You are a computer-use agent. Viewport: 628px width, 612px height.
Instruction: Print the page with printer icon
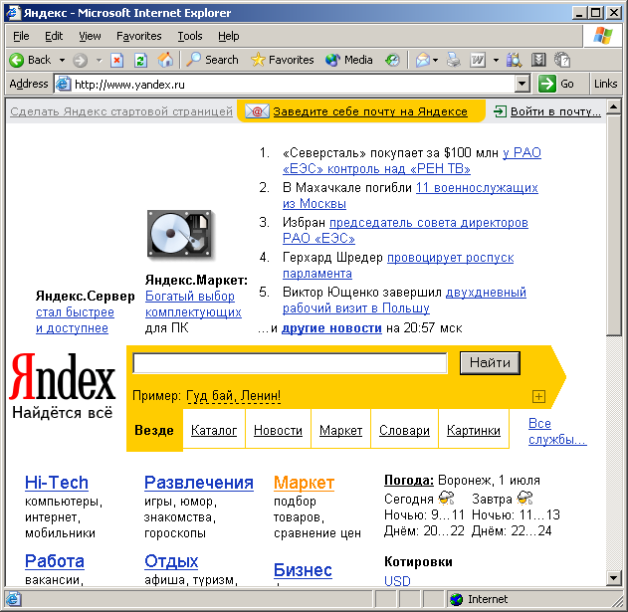pos(454,60)
